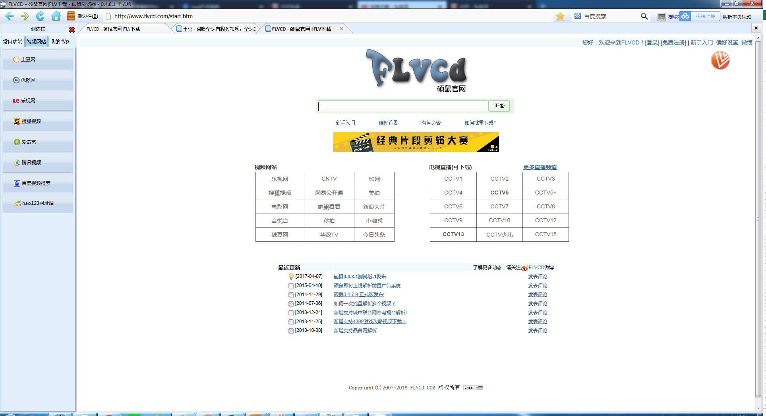Reload the page with refresh icon
This screenshot has height=416, width=766.
(x=41, y=16)
